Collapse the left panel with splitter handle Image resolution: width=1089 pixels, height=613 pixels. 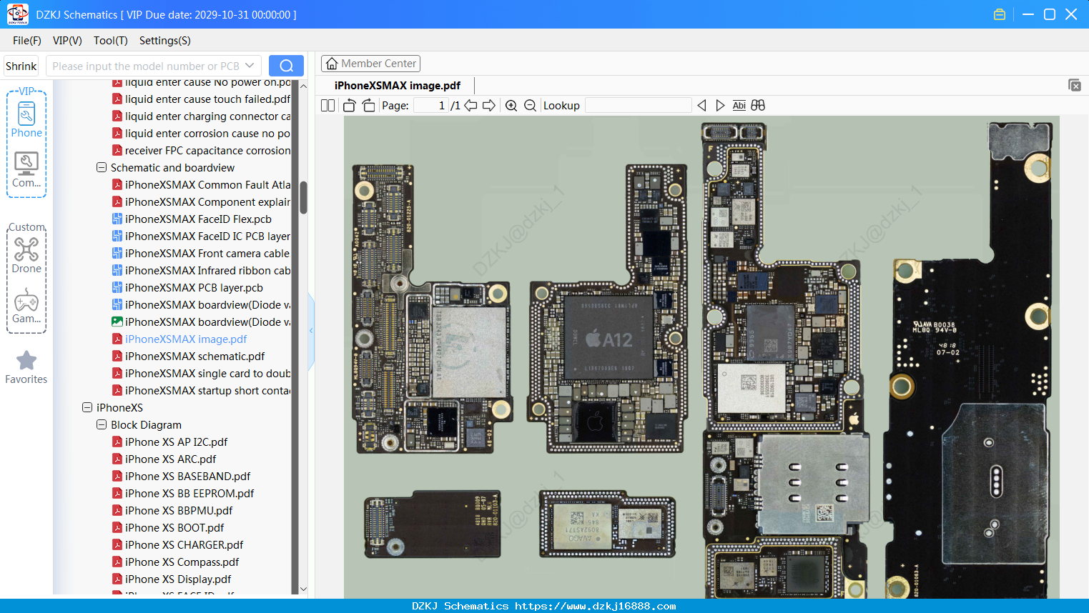311,330
